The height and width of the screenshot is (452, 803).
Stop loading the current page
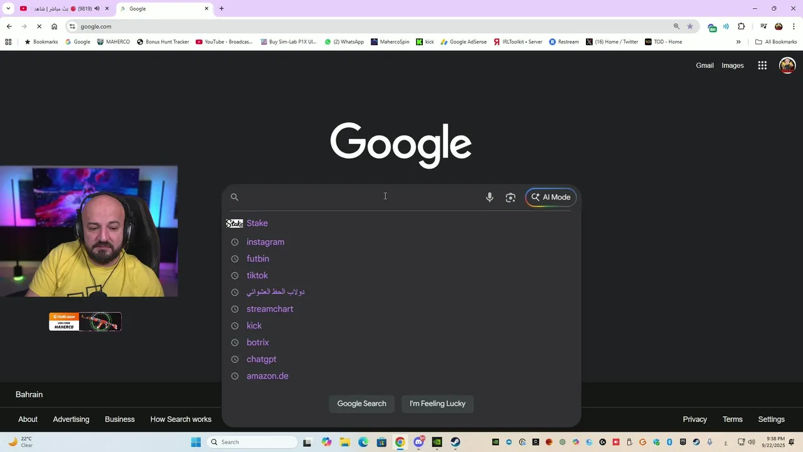coord(39,26)
